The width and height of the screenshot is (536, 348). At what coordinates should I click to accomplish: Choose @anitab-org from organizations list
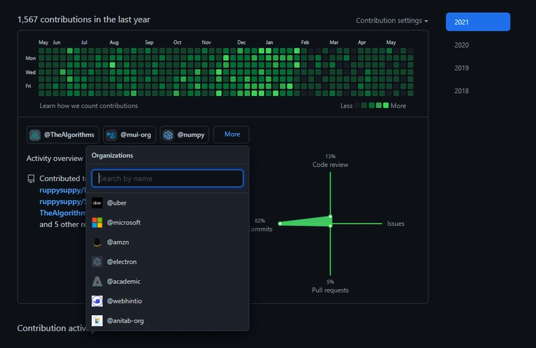tap(167, 321)
